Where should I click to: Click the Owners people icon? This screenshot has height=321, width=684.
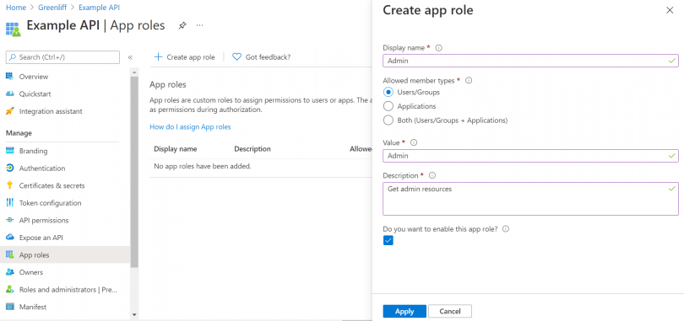[x=9, y=272]
